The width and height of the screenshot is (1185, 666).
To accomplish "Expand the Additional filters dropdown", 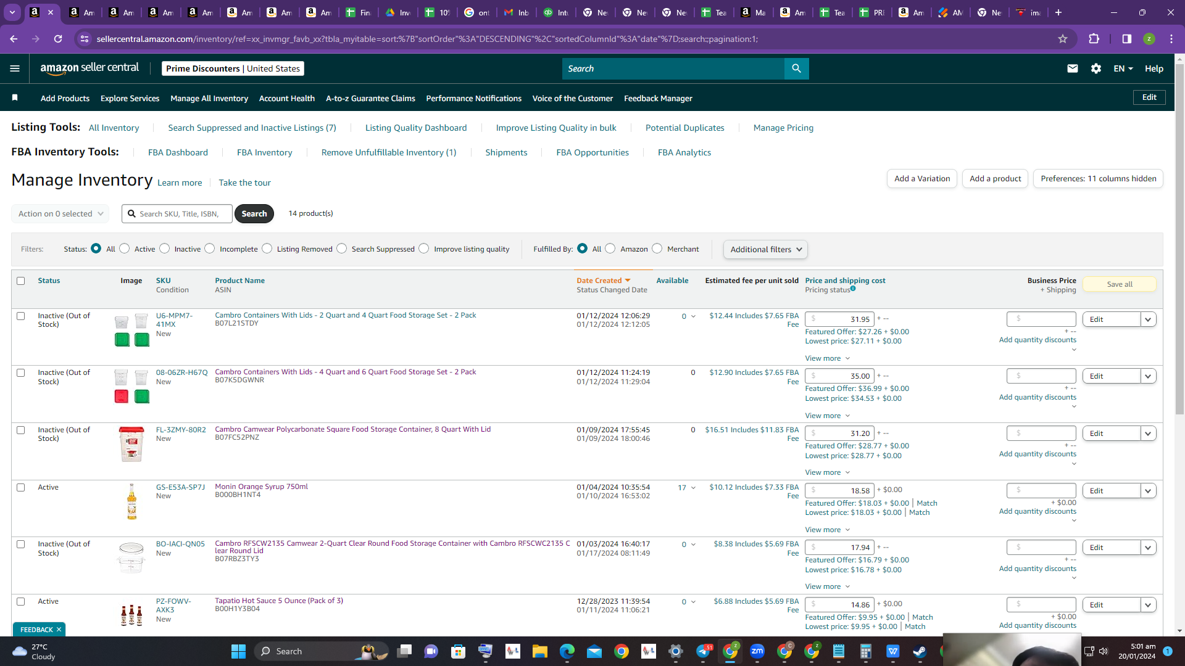I will tap(765, 249).
